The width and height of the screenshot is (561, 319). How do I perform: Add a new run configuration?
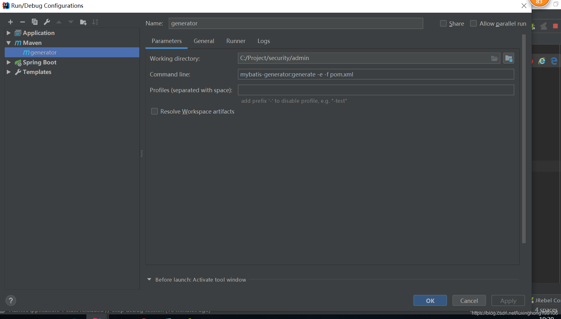11,22
